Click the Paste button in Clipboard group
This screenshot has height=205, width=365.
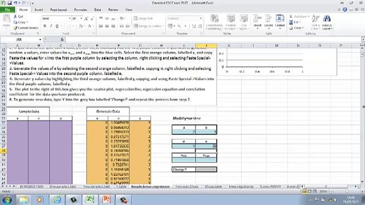(6, 21)
